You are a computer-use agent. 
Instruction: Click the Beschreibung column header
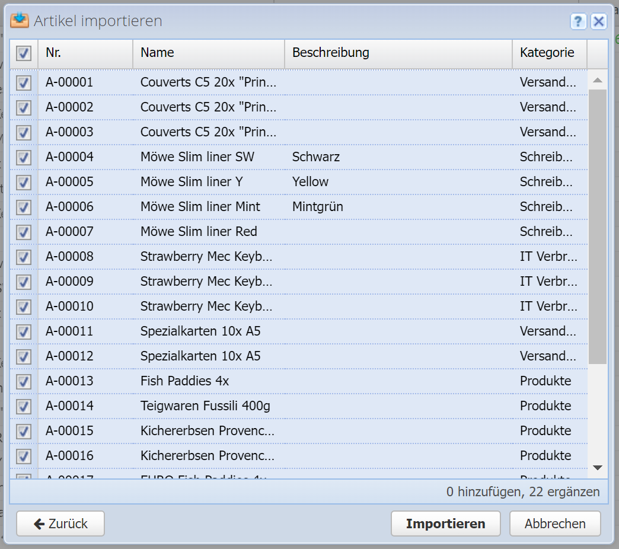398,53
